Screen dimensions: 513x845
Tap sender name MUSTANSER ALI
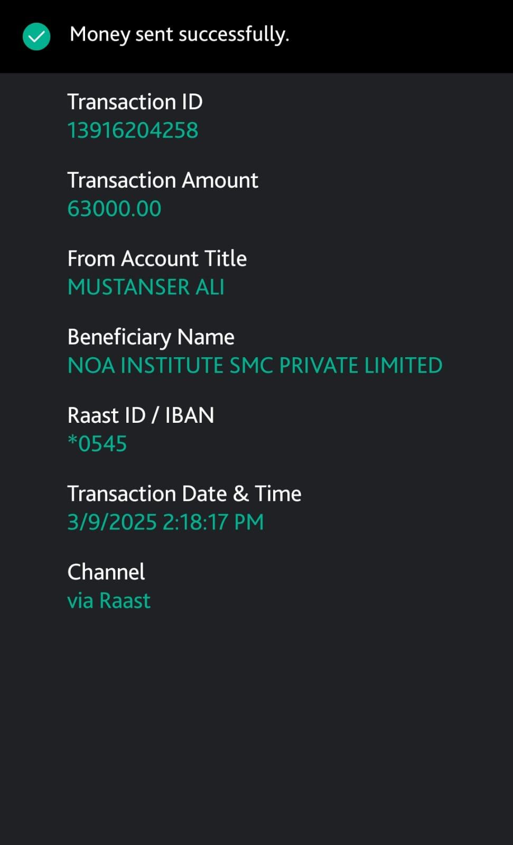tap(146, 287)
